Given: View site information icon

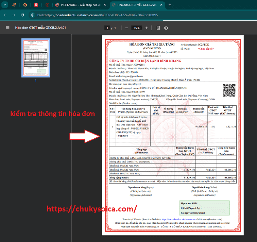Looking at the screenshot, I should click(x=33, y=15).
